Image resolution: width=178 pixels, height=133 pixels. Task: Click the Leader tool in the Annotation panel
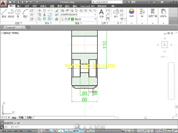pyautogui.click(x=108, y=15)
